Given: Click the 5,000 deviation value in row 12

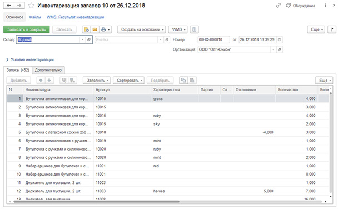Looking at the screenshot, I should (268, 191).
